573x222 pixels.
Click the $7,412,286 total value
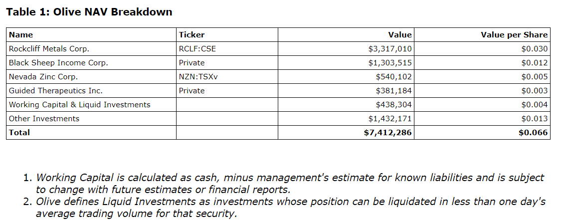[x=388, y=133]
